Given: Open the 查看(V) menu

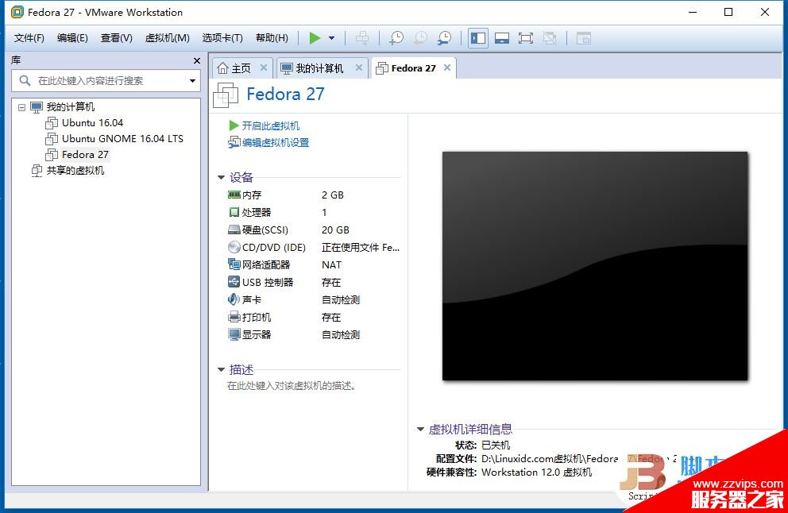Looking at the screenshot, I should click(116, 38).
